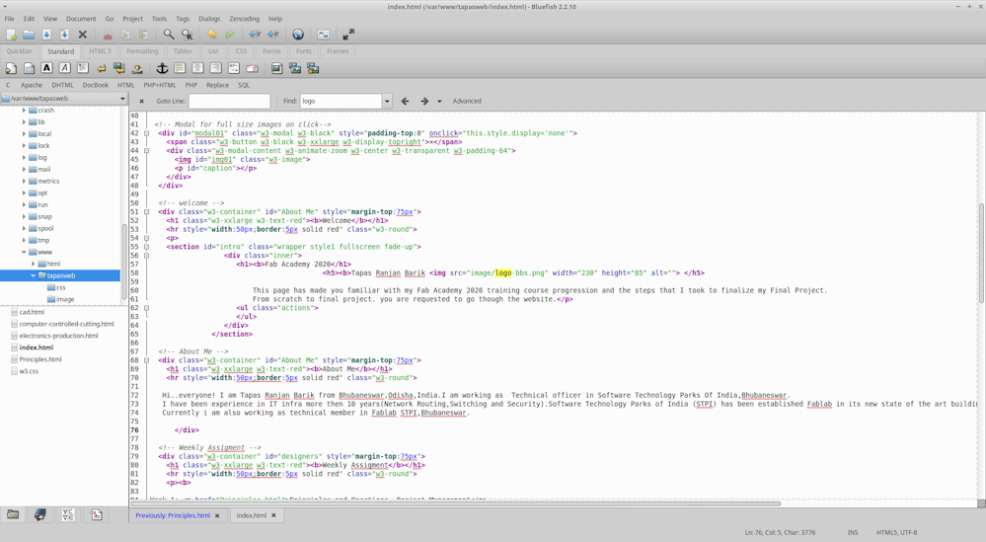Close the search bar with X
The height and width of the screenshot is (542, 986).
coord(141,102)
